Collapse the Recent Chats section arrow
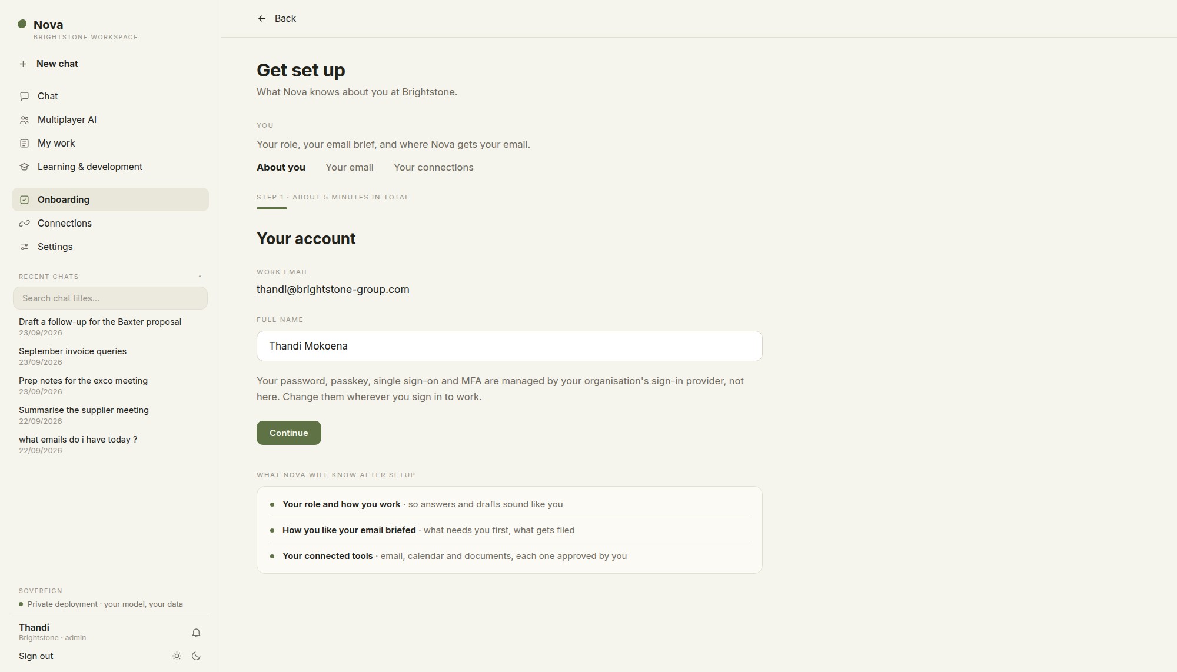 coord(200,277)
